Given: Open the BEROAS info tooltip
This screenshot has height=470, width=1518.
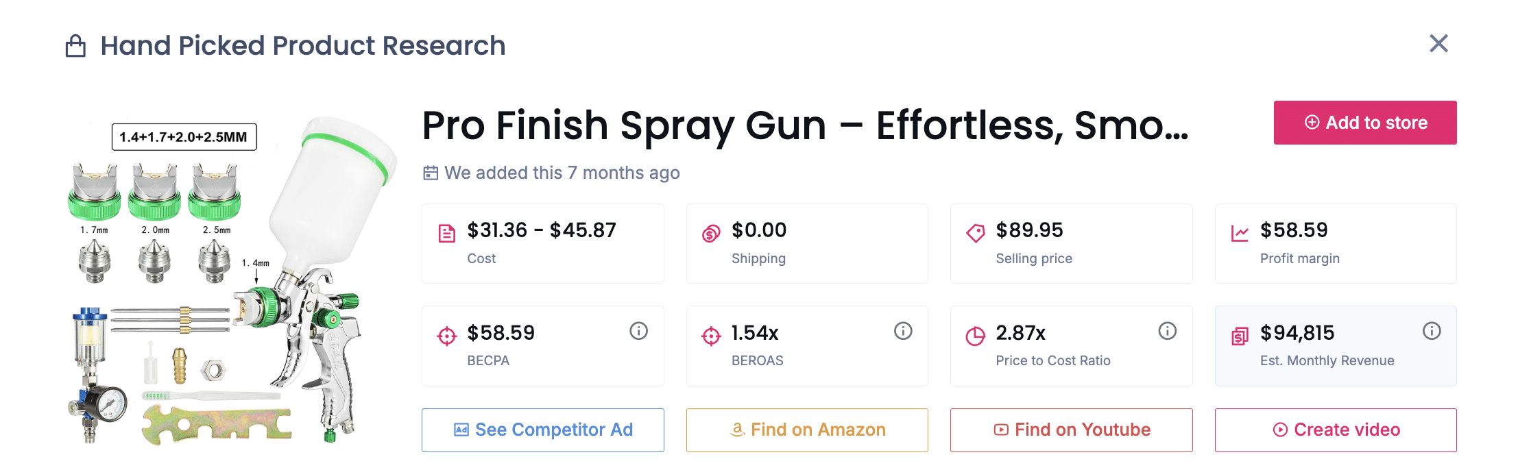Looking at the screenshot, I should point(903,331).
